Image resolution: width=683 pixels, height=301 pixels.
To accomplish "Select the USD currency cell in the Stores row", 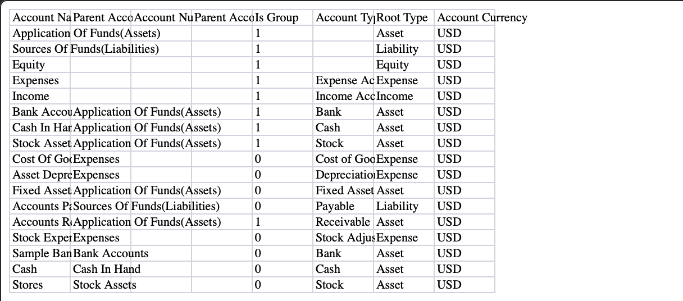I will point(449,285).
